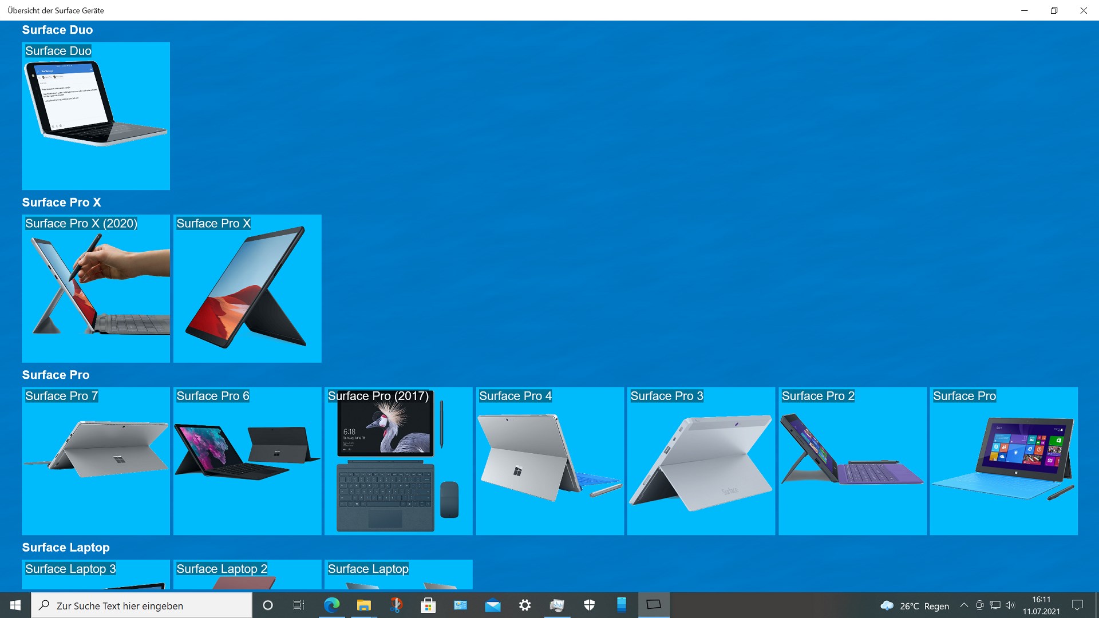Open the Microsoft Store taskbar icon
Image resolution: width=1099 pixels, height=618 pixels.
(428, 605)
